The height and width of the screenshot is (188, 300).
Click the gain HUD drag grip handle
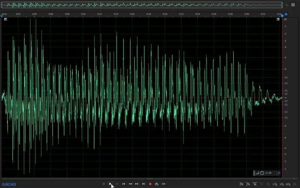click(x=254, y=173)
